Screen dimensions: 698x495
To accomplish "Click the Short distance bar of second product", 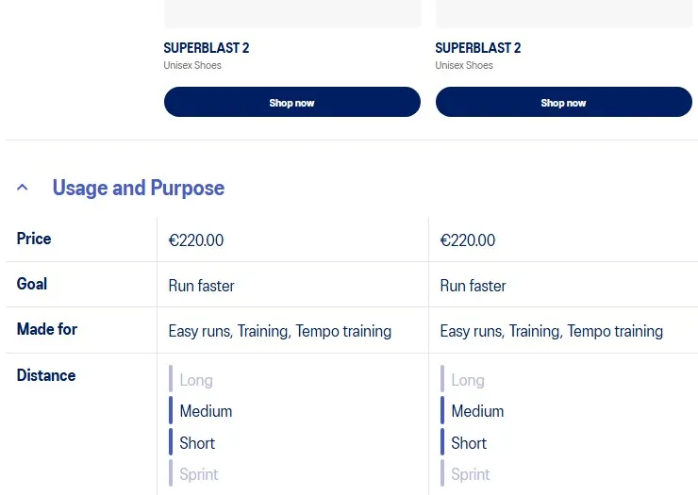I will (442, 442).
